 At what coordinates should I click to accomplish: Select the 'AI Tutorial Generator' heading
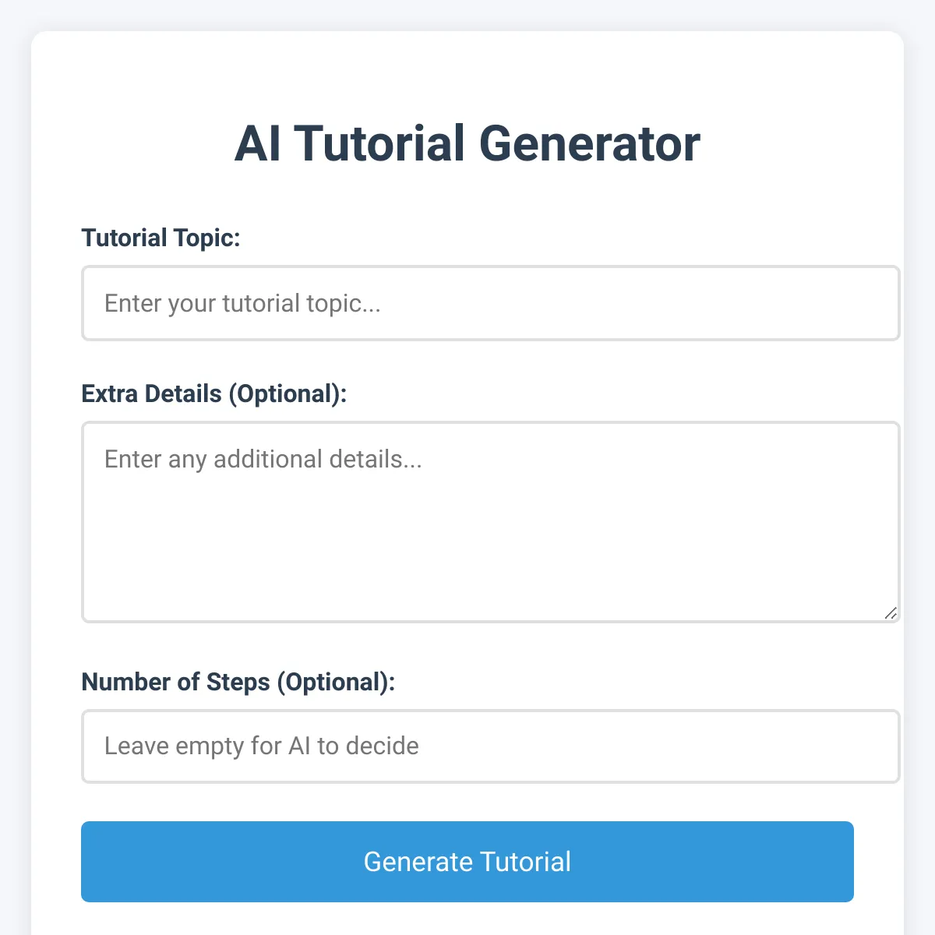(x=467, y=143)
